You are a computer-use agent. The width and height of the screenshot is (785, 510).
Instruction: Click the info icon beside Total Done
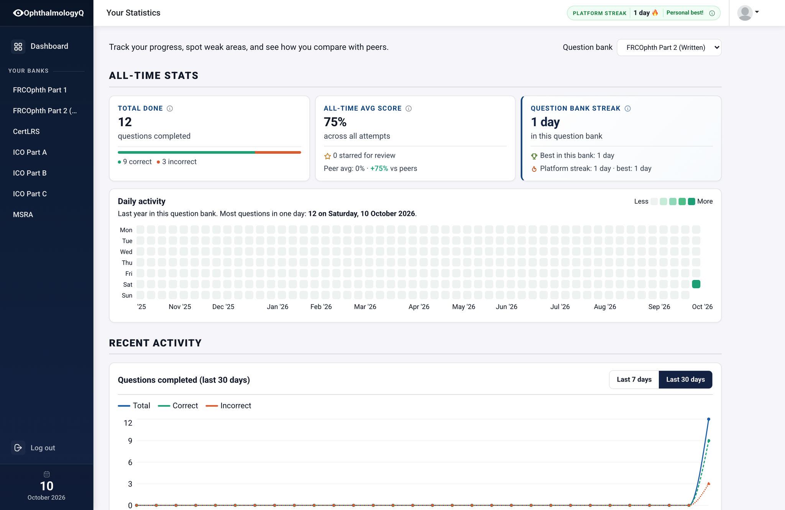170,109
